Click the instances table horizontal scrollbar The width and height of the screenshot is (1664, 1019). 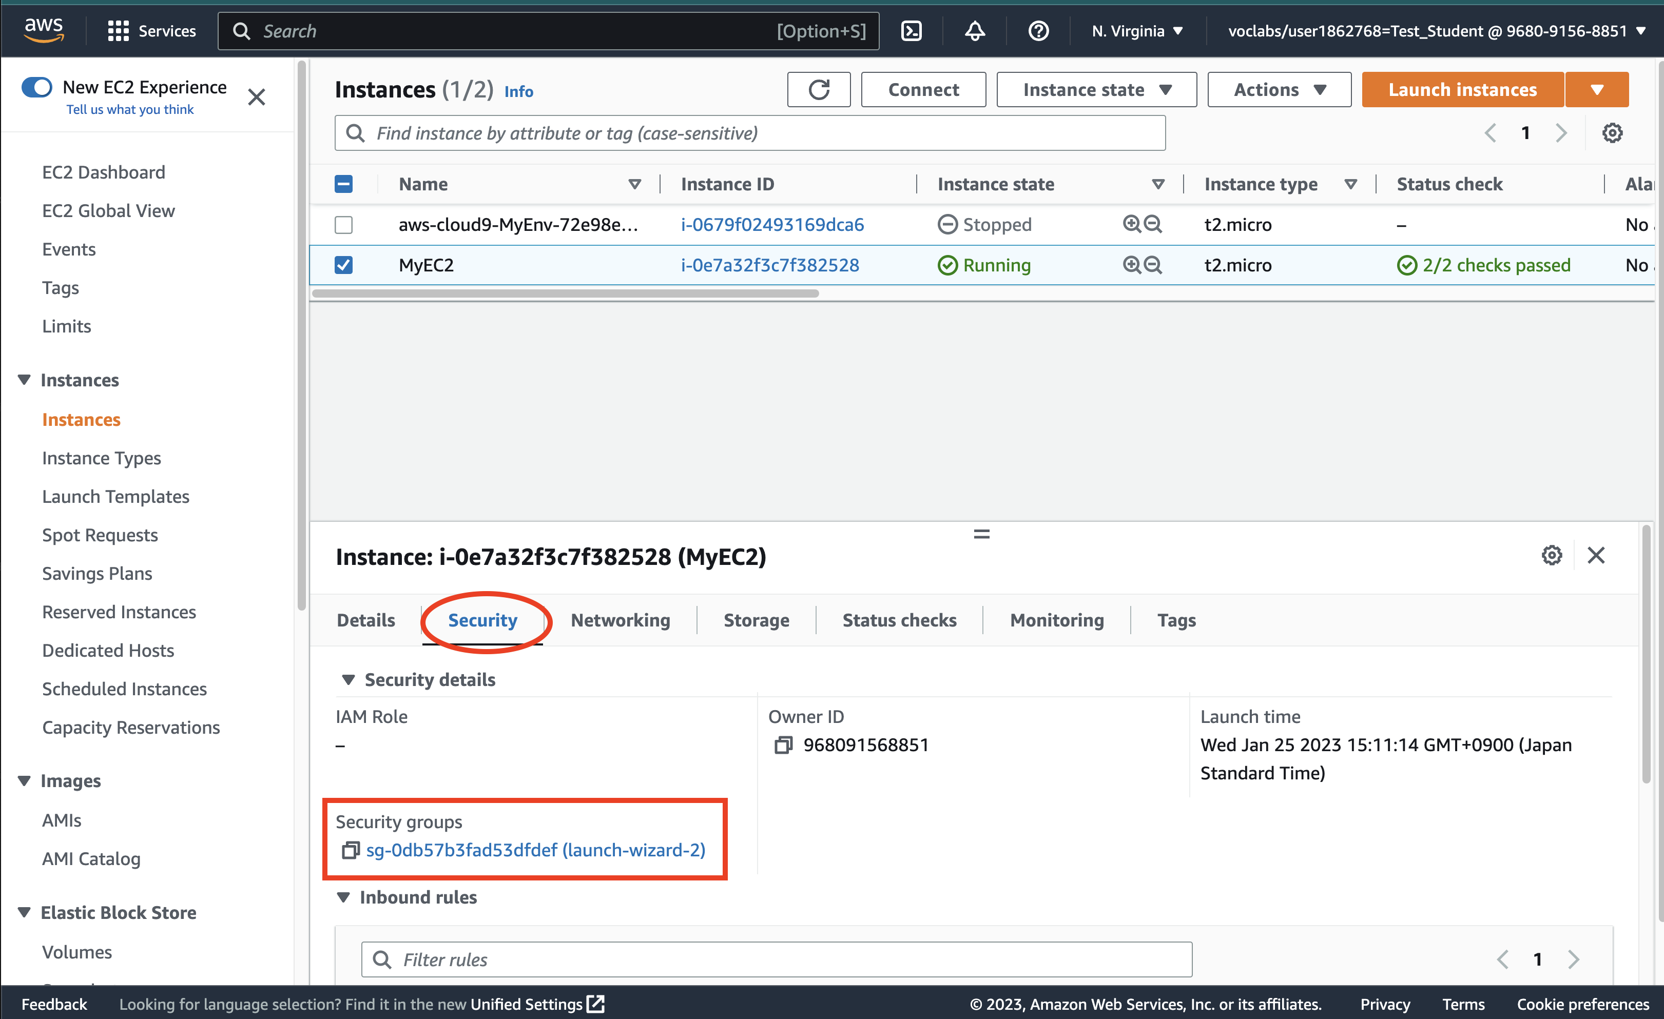(x=565, y=294)
